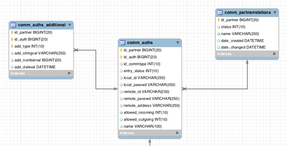Click the comm_auths table icon
The width and height of the screenshot is (287, 146).
coord(123,43)
